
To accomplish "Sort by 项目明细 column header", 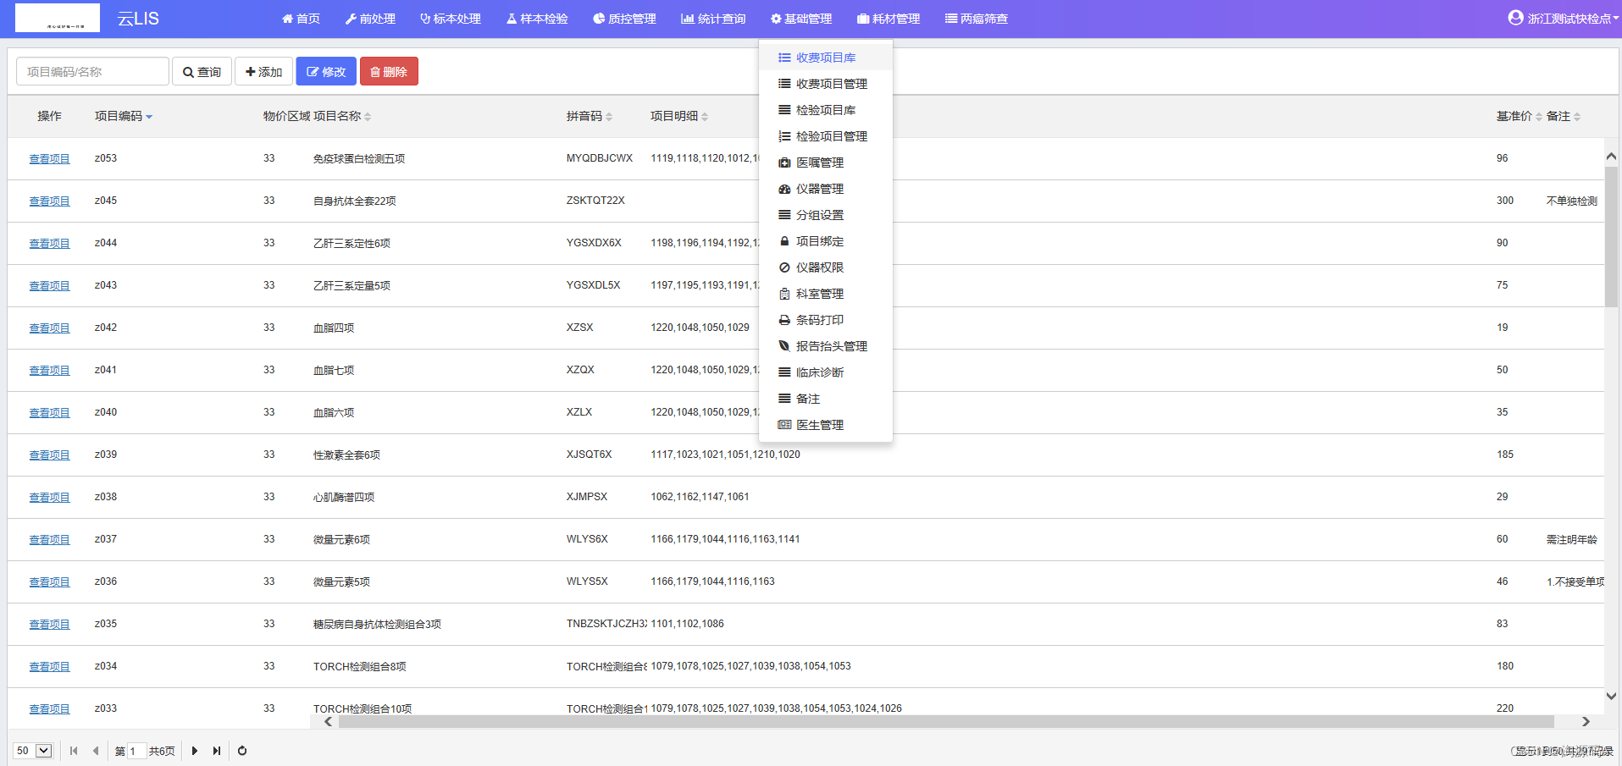I will coord(679,116).
